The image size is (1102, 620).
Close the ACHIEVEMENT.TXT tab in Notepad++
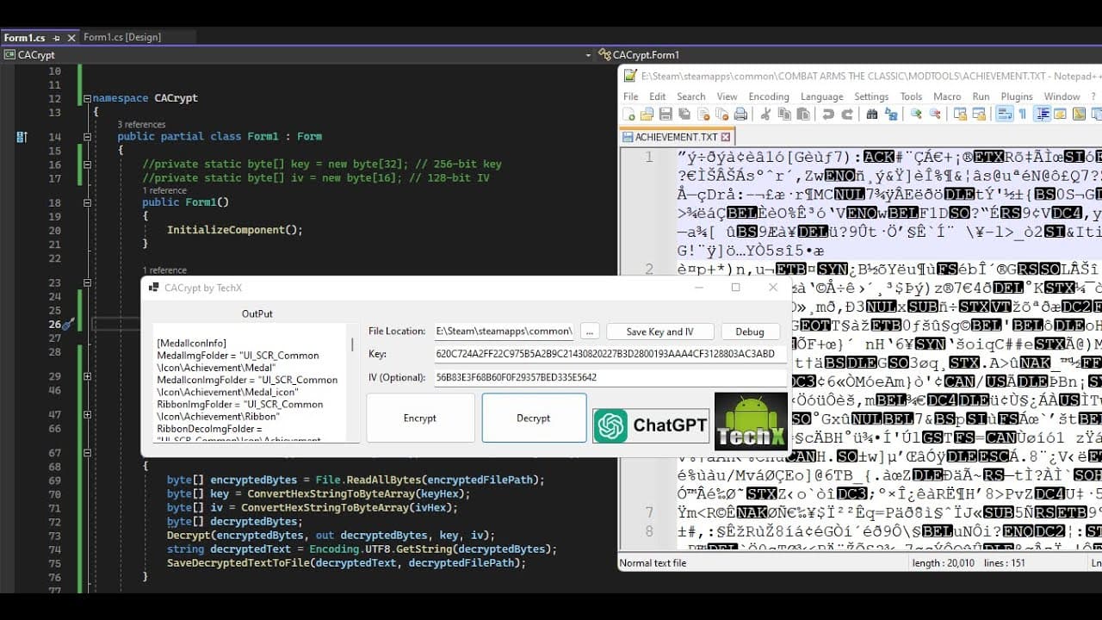click(726, 137)
